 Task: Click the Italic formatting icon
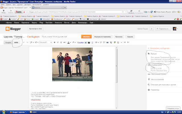click(x=58, y=42)
